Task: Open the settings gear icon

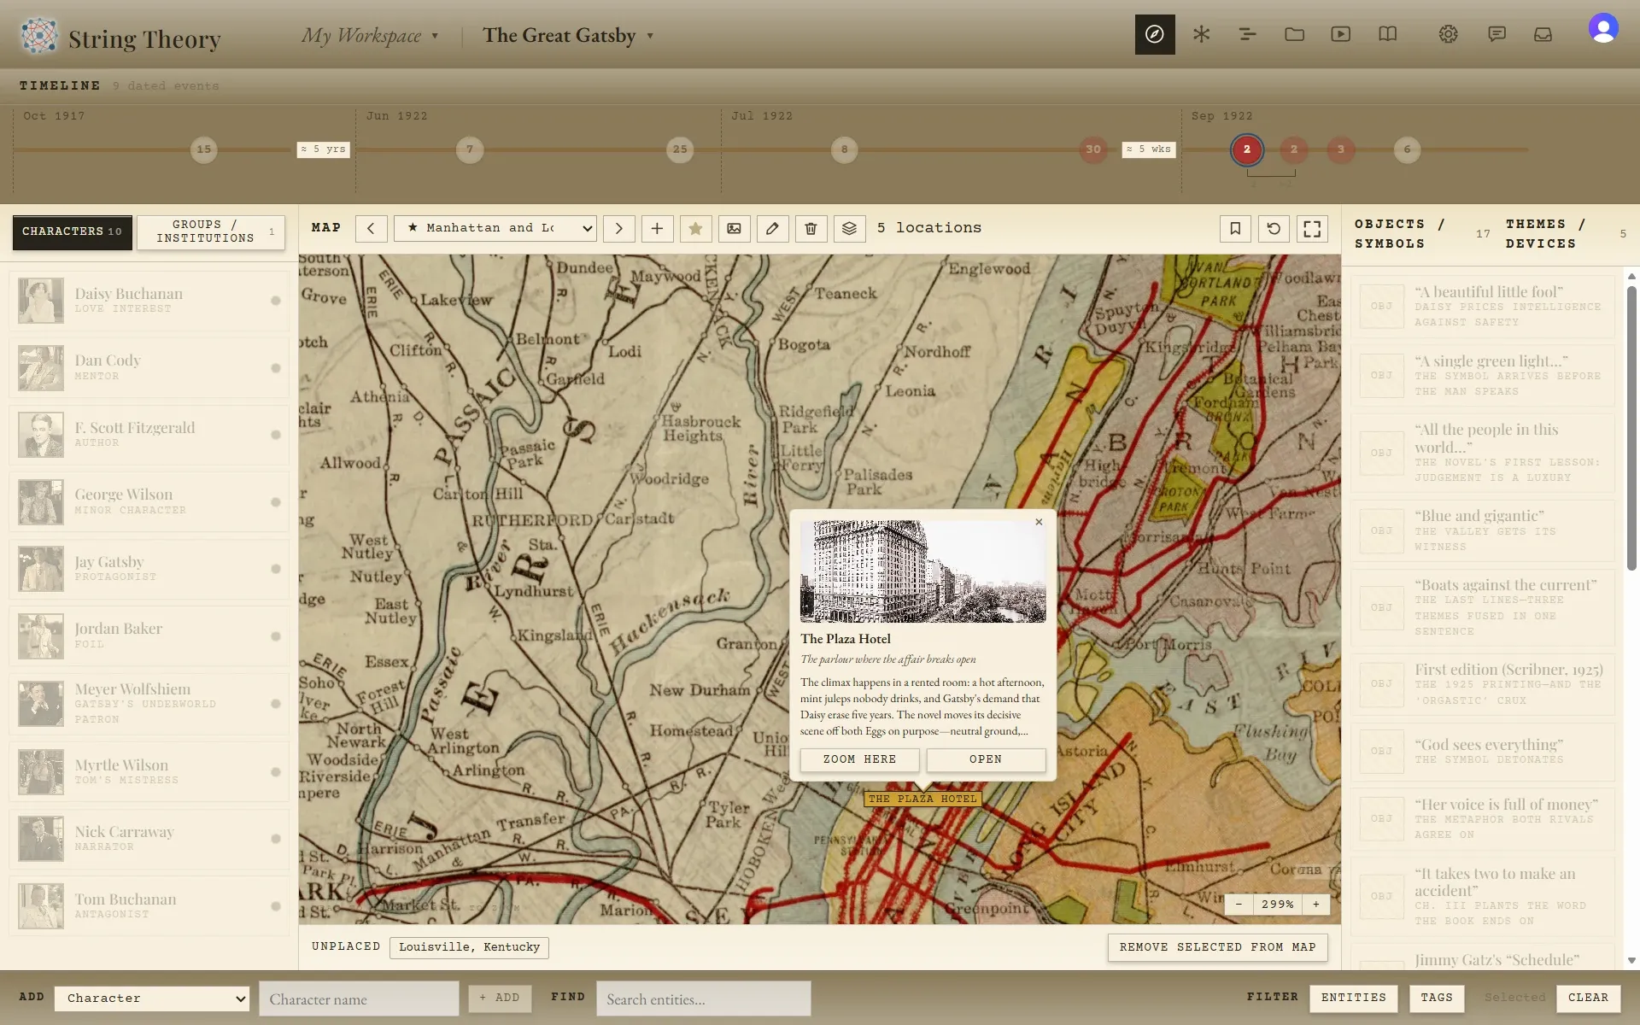Action: coord(1448,34)
